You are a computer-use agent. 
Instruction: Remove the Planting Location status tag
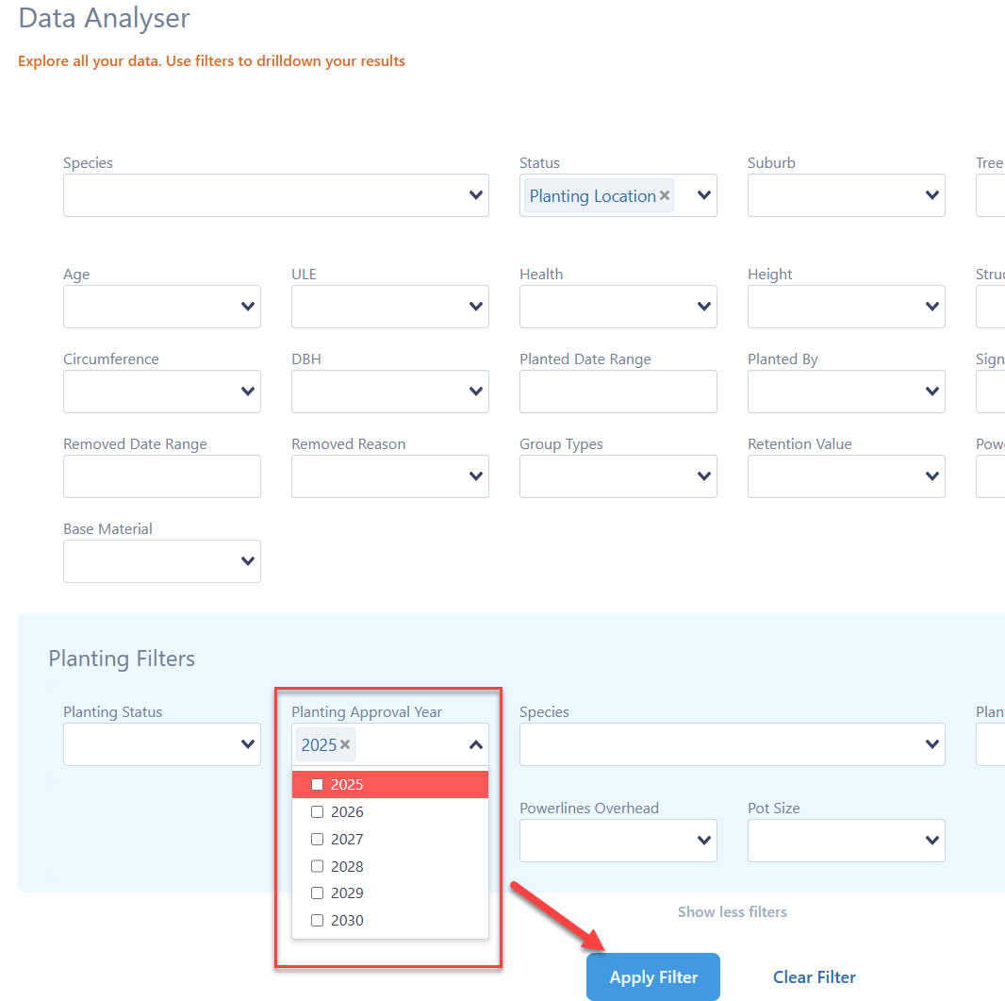(x=665, y=195)
